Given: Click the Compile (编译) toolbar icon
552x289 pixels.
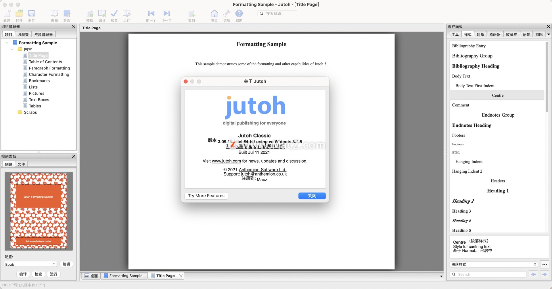Looking at the screenshot, I should (x=102, y=13).
